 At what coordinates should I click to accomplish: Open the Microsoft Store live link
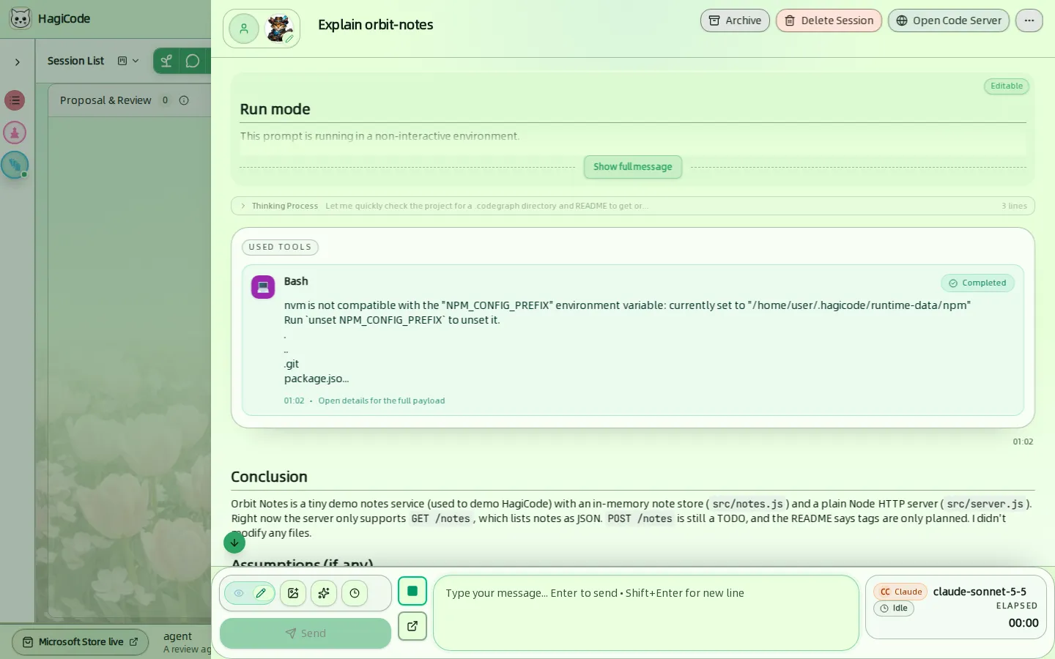pos(81,642)
